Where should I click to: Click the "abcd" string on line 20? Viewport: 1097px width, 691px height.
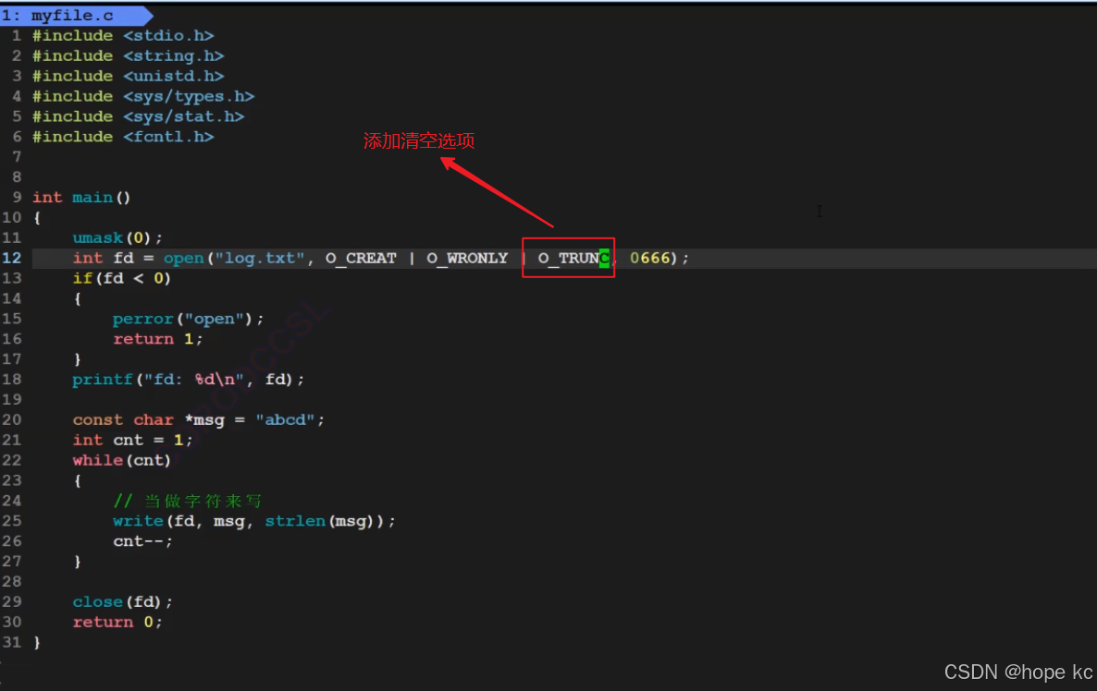285,420
